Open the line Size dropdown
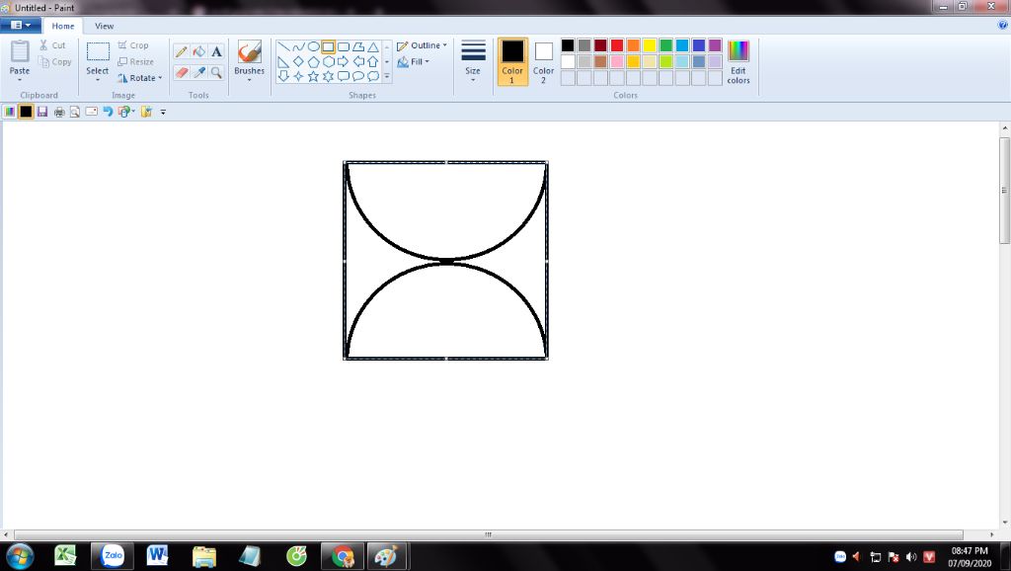1011x571 pixels. point(473,61)
